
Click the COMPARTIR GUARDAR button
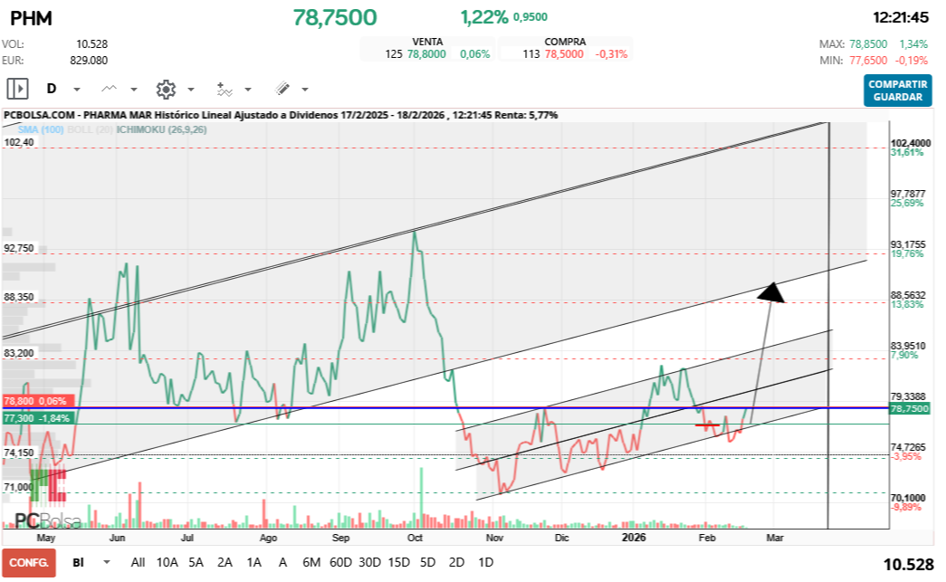pyautogui.click(x=898, y=91)
